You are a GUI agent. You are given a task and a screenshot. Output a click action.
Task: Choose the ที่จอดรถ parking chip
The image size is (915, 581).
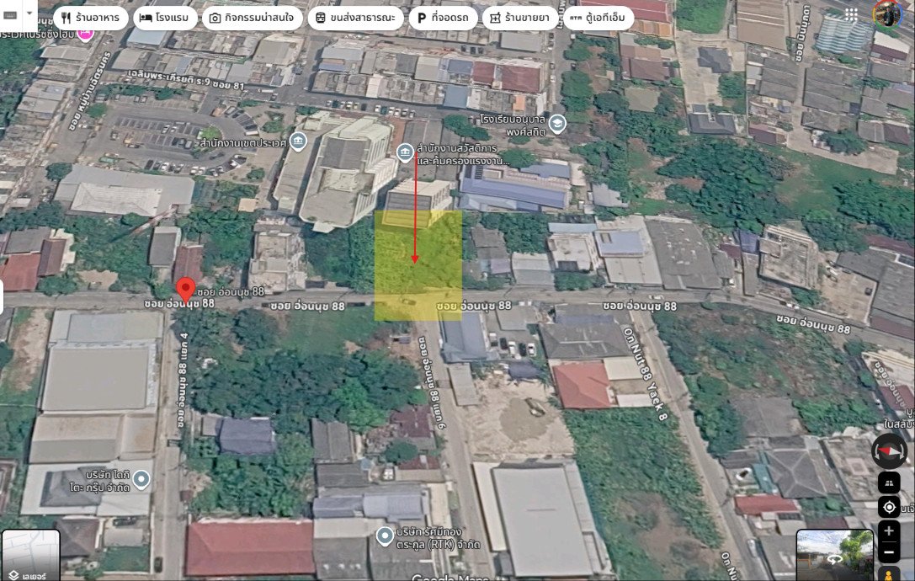point(443,18)
